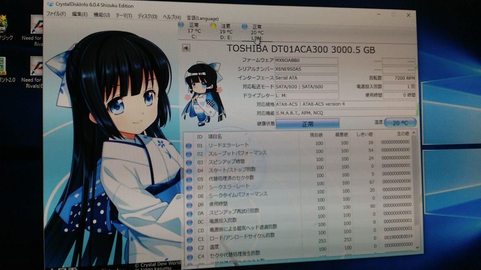Select the スループットパフォーマンス attribute name
481x270 pixels.
tap(238, 153)
